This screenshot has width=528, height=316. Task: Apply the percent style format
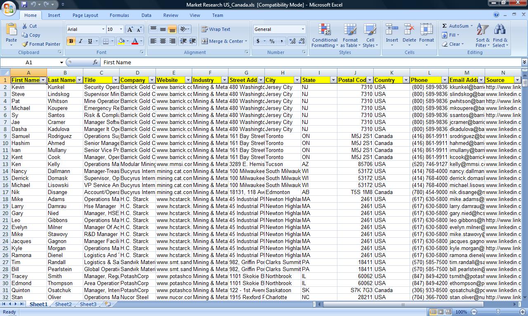pyautogui.click(x=272, y=41)
